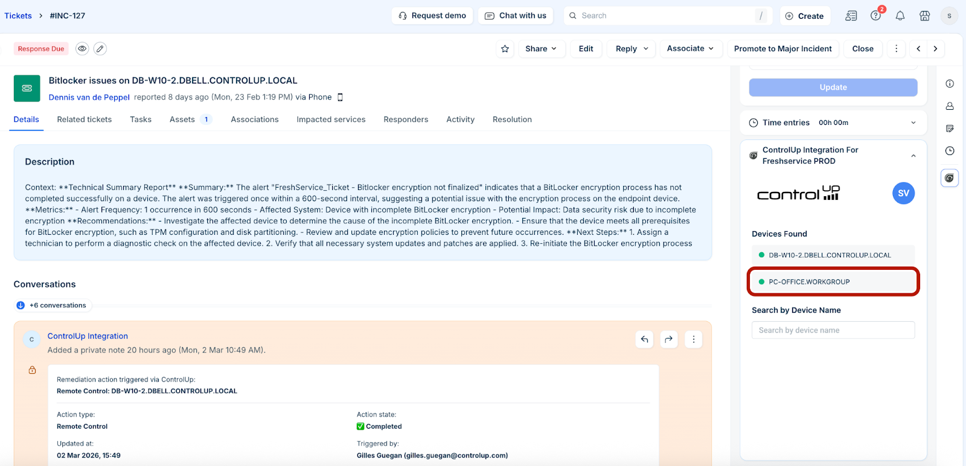Open the Tasks tab

tap(141, 120)
